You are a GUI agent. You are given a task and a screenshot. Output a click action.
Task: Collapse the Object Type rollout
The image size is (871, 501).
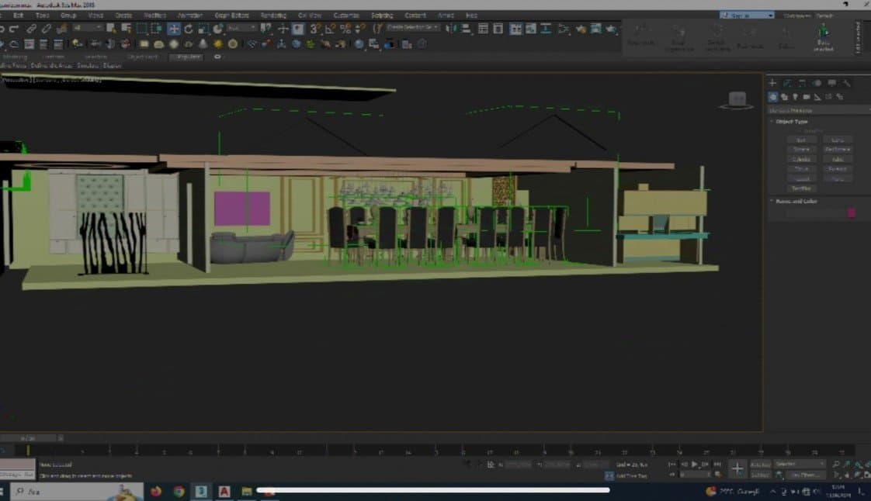(790, 122)
